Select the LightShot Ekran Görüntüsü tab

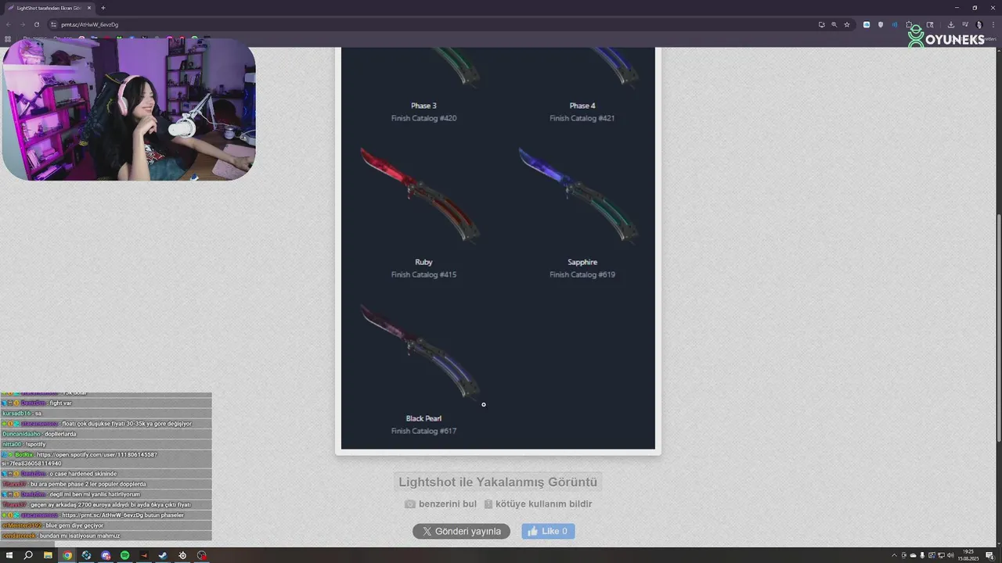49,8
